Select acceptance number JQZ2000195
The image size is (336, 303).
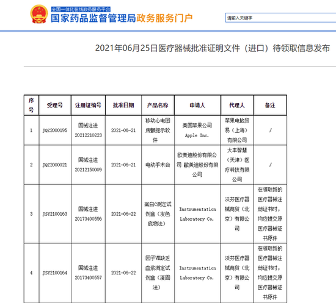coord(55,130)
